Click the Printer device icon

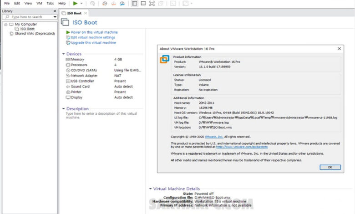click(x=68, y=92)
